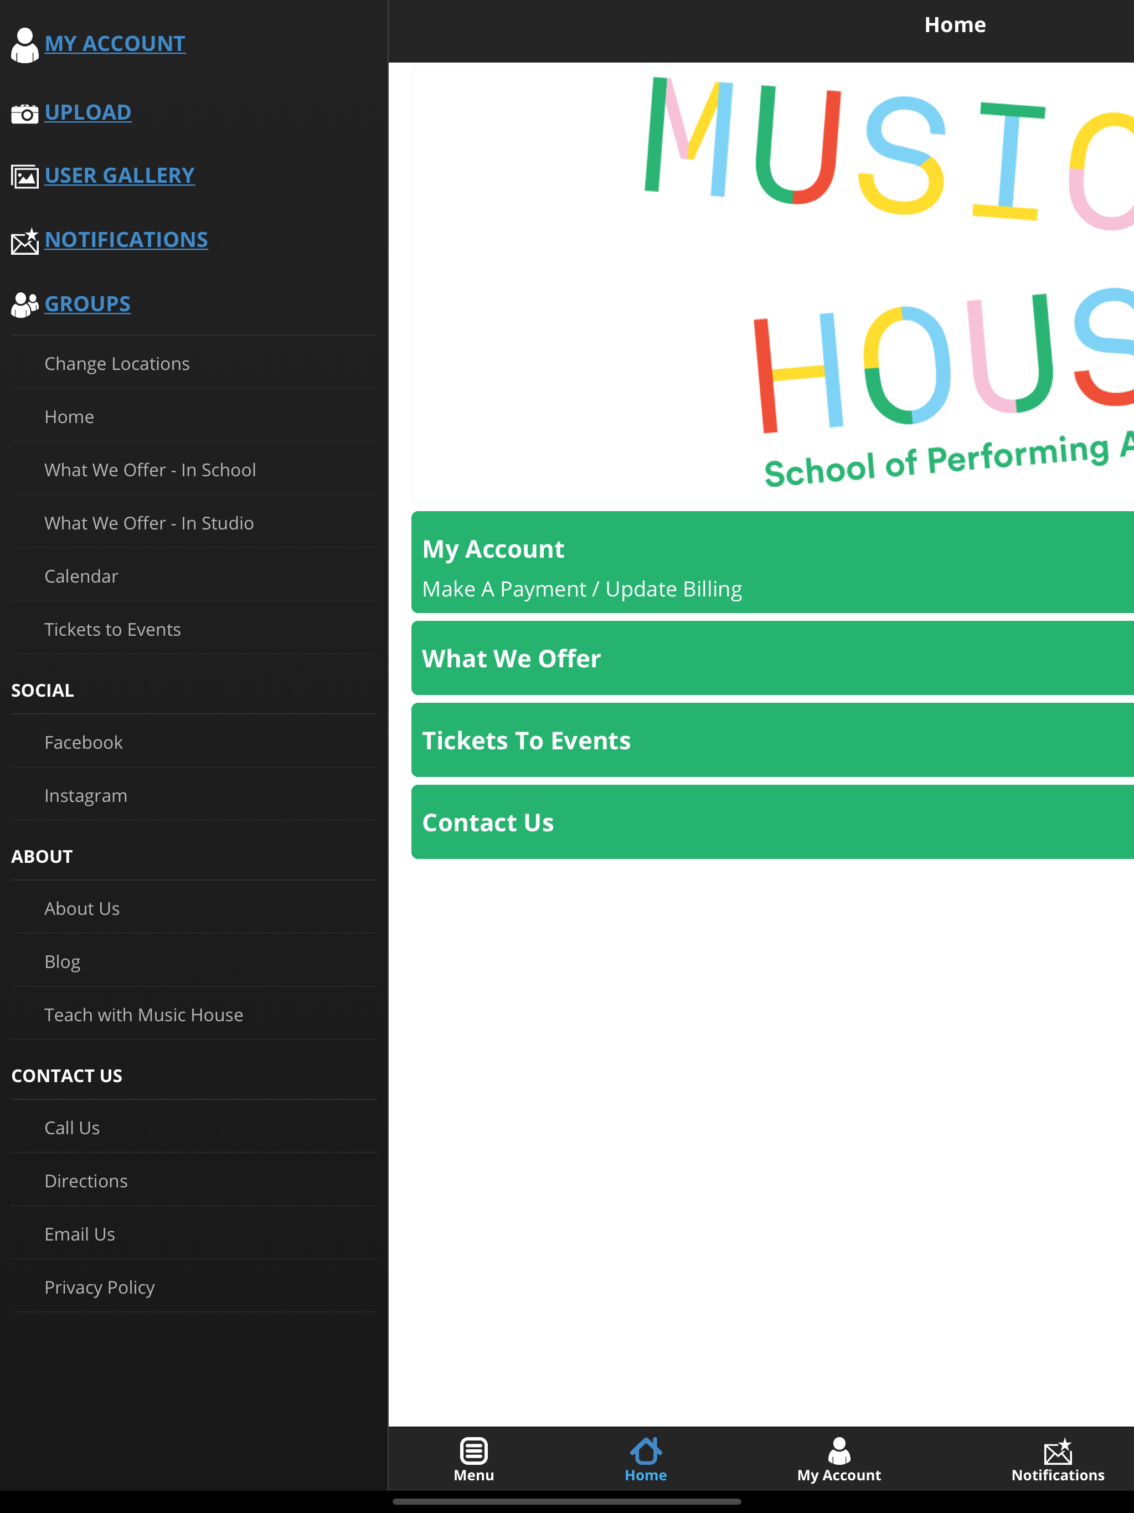Screen dimensions: 1134x1513
Task: Tap the green My Account payment button
Action: pos(772,562)
